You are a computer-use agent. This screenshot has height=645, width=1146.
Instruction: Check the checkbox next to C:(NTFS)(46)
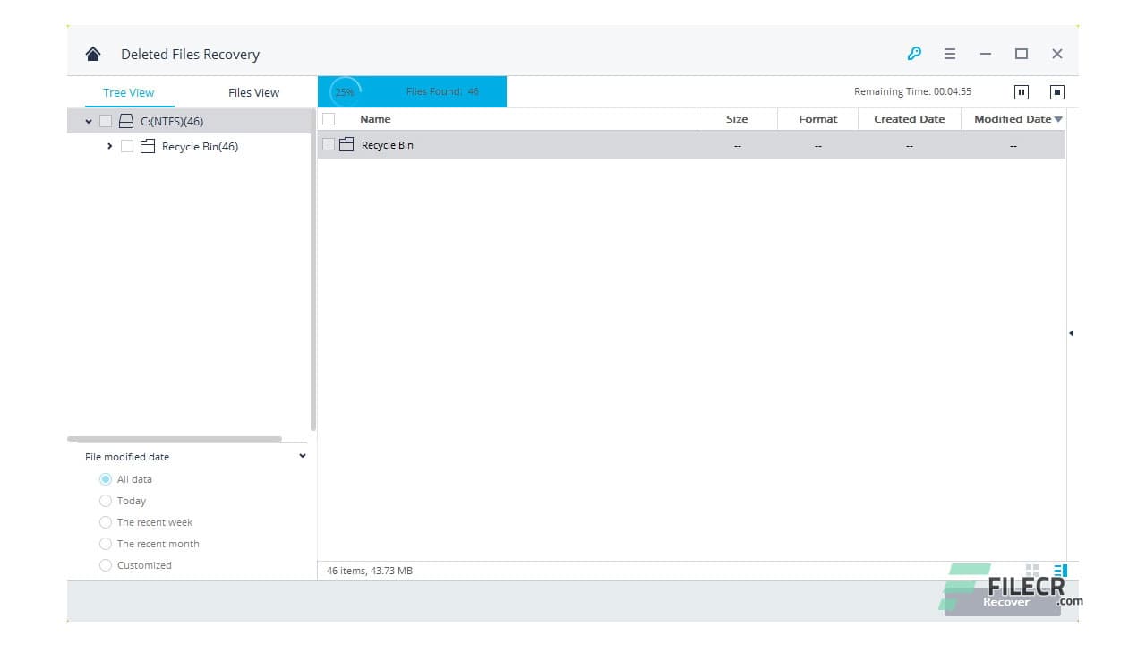[105, 121]
